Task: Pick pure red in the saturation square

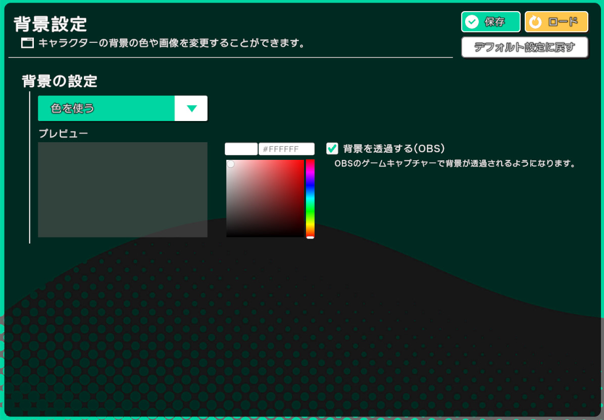Action: pyautogui.click(x=303, y=161)
